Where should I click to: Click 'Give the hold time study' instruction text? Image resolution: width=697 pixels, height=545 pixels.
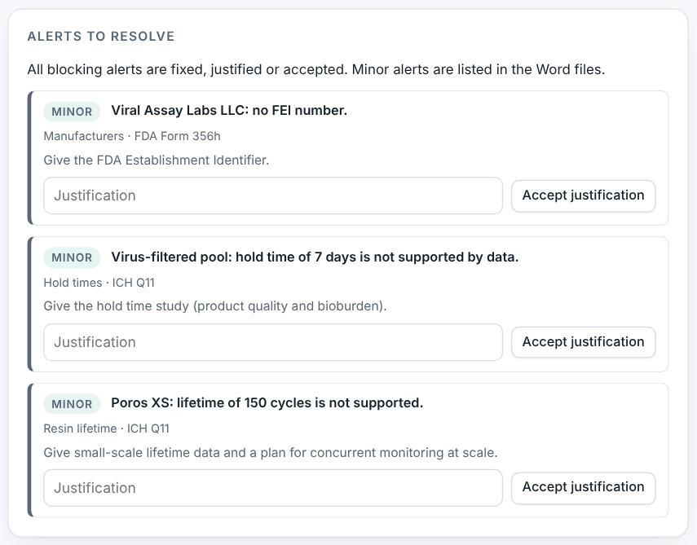click(215, 306)
